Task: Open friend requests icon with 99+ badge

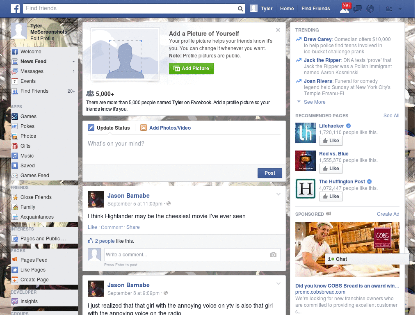Action: tap(345, 9)
